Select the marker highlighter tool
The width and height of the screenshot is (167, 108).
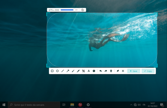(x=78, y=71)
